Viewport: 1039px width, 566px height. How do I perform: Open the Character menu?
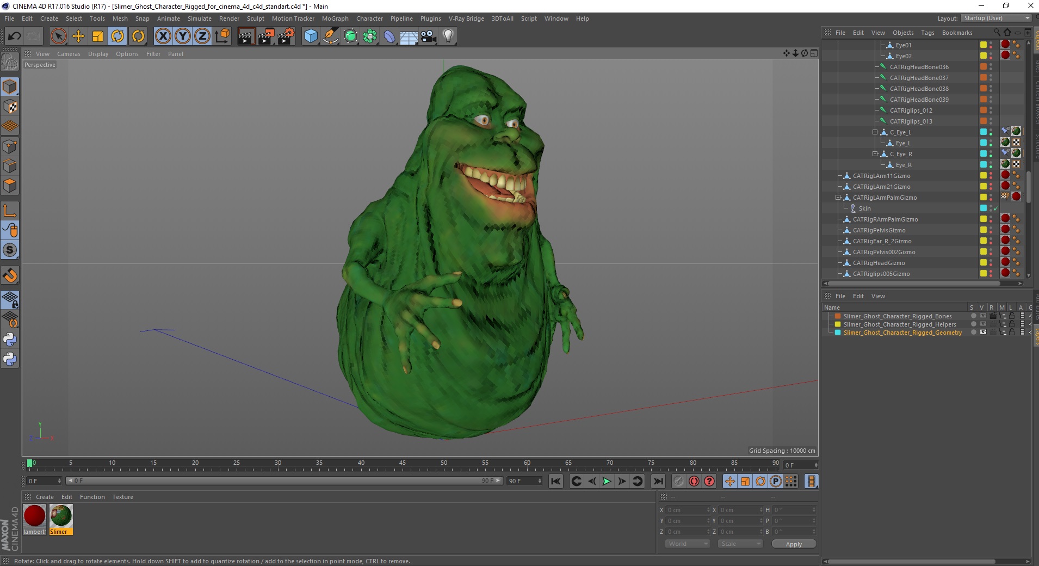coord(369,19)
